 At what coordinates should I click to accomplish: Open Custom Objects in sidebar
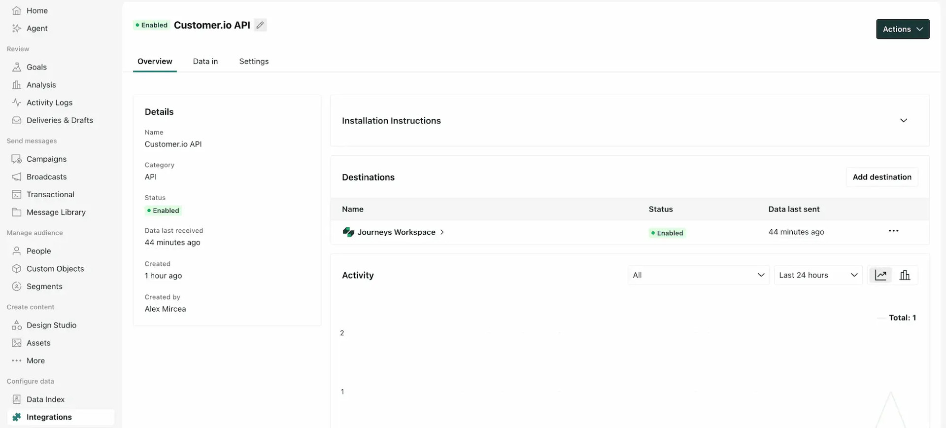(x=55, y=269)
